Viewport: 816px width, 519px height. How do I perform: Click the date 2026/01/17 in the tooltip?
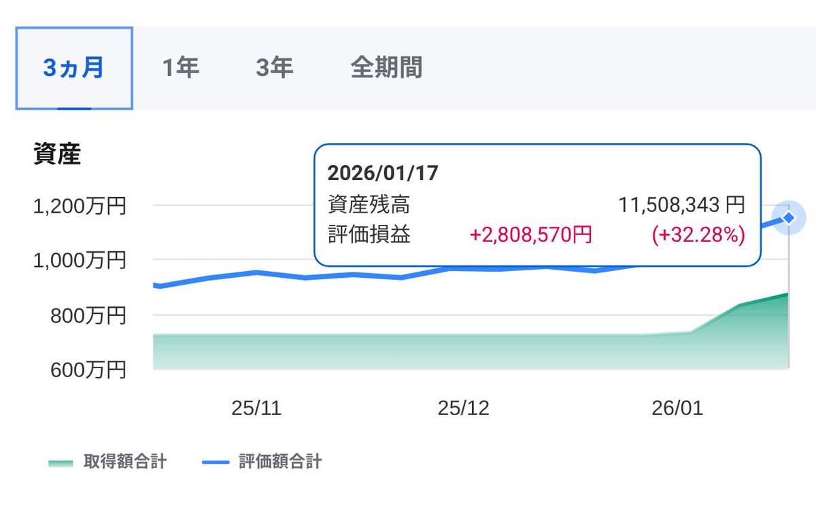[384, 173]
